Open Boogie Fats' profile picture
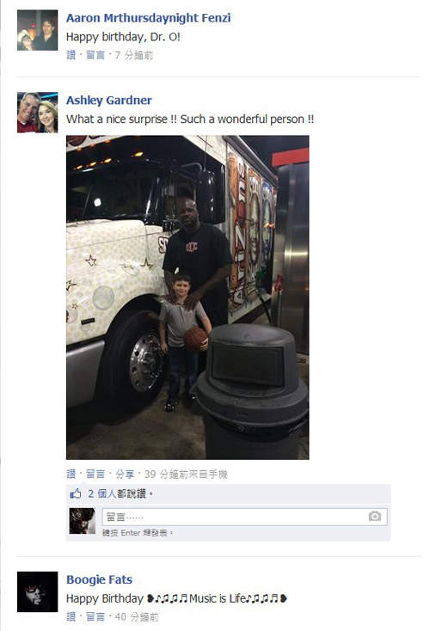The image size is (430, 631). point(38,591)
